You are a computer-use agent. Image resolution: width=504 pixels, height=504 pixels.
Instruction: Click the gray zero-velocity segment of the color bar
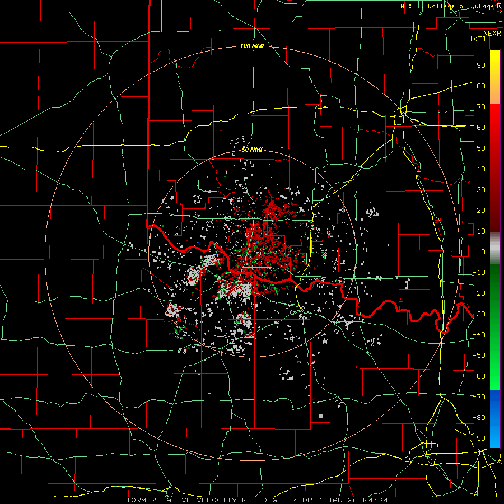(x=494, y=248)
